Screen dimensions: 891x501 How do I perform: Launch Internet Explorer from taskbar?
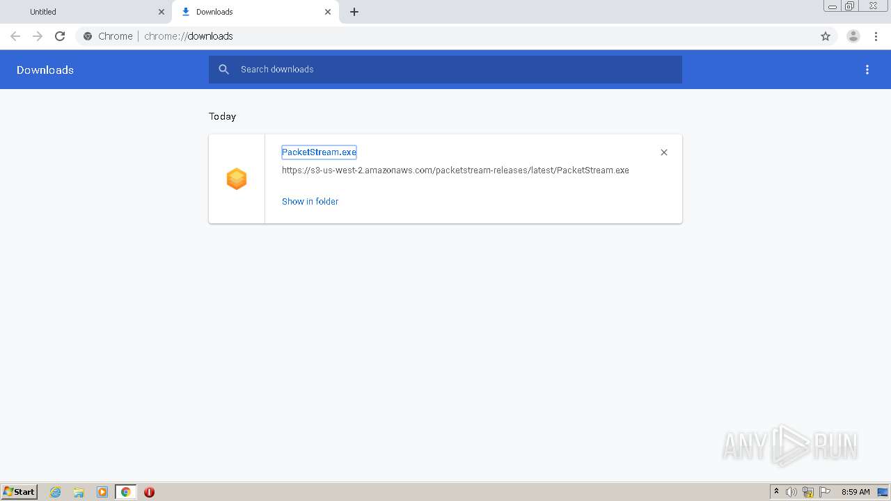click(x=56, y=492)
